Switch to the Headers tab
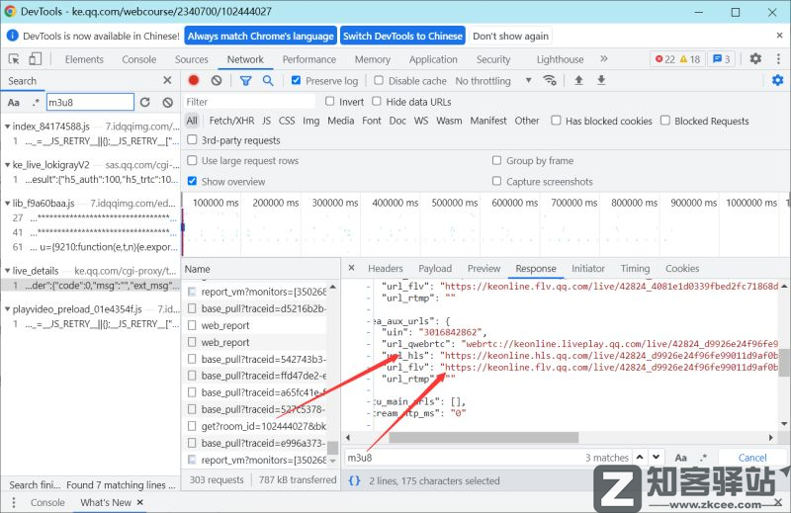 click(x=385, y=268)
